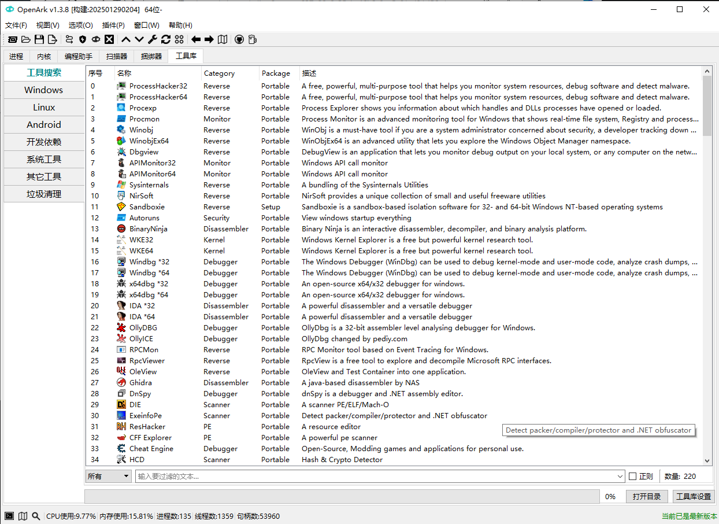Switch to the 内核 tab
This screenshot has width=719, height=524.
click(x=44, y=56)
